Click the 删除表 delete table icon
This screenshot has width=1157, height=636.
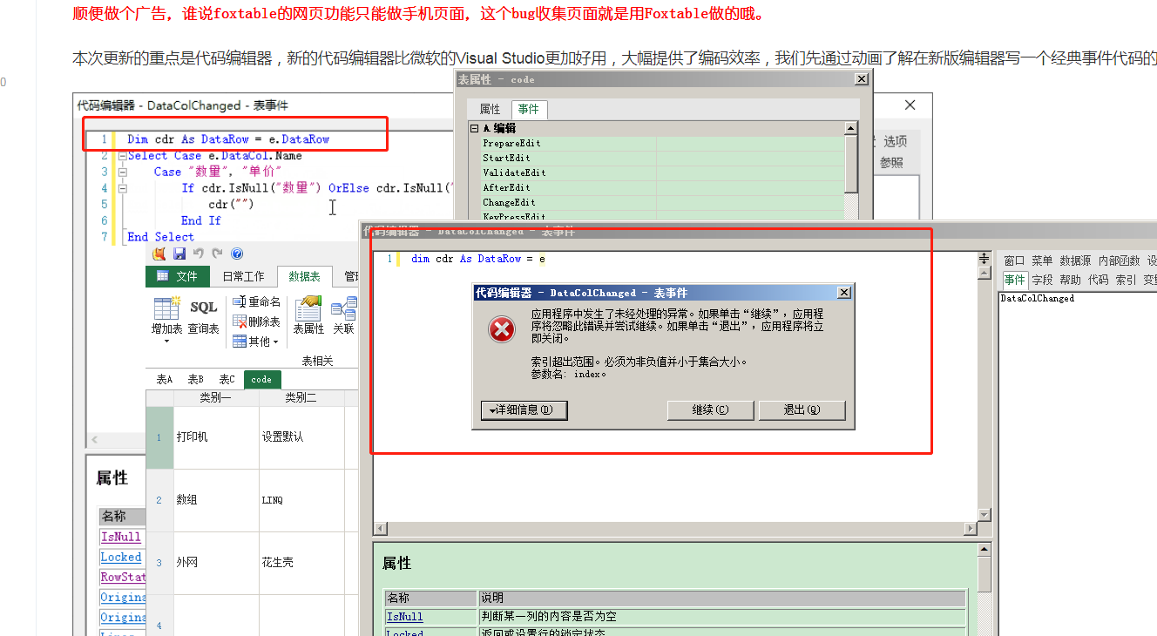(x=240, y=321)
